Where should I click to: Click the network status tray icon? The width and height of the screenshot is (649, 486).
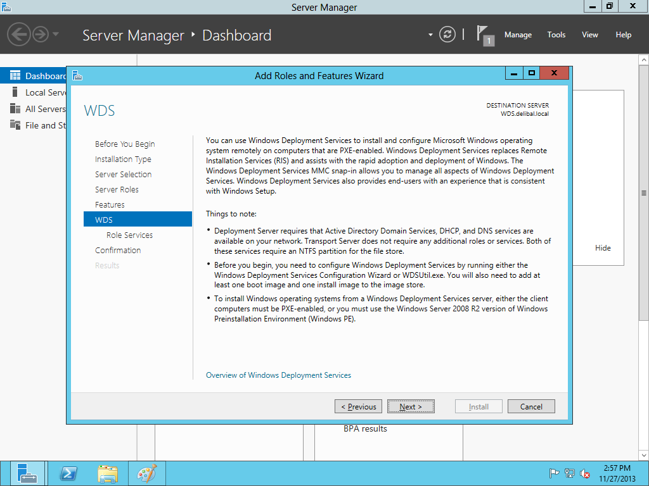coord(570,473)
